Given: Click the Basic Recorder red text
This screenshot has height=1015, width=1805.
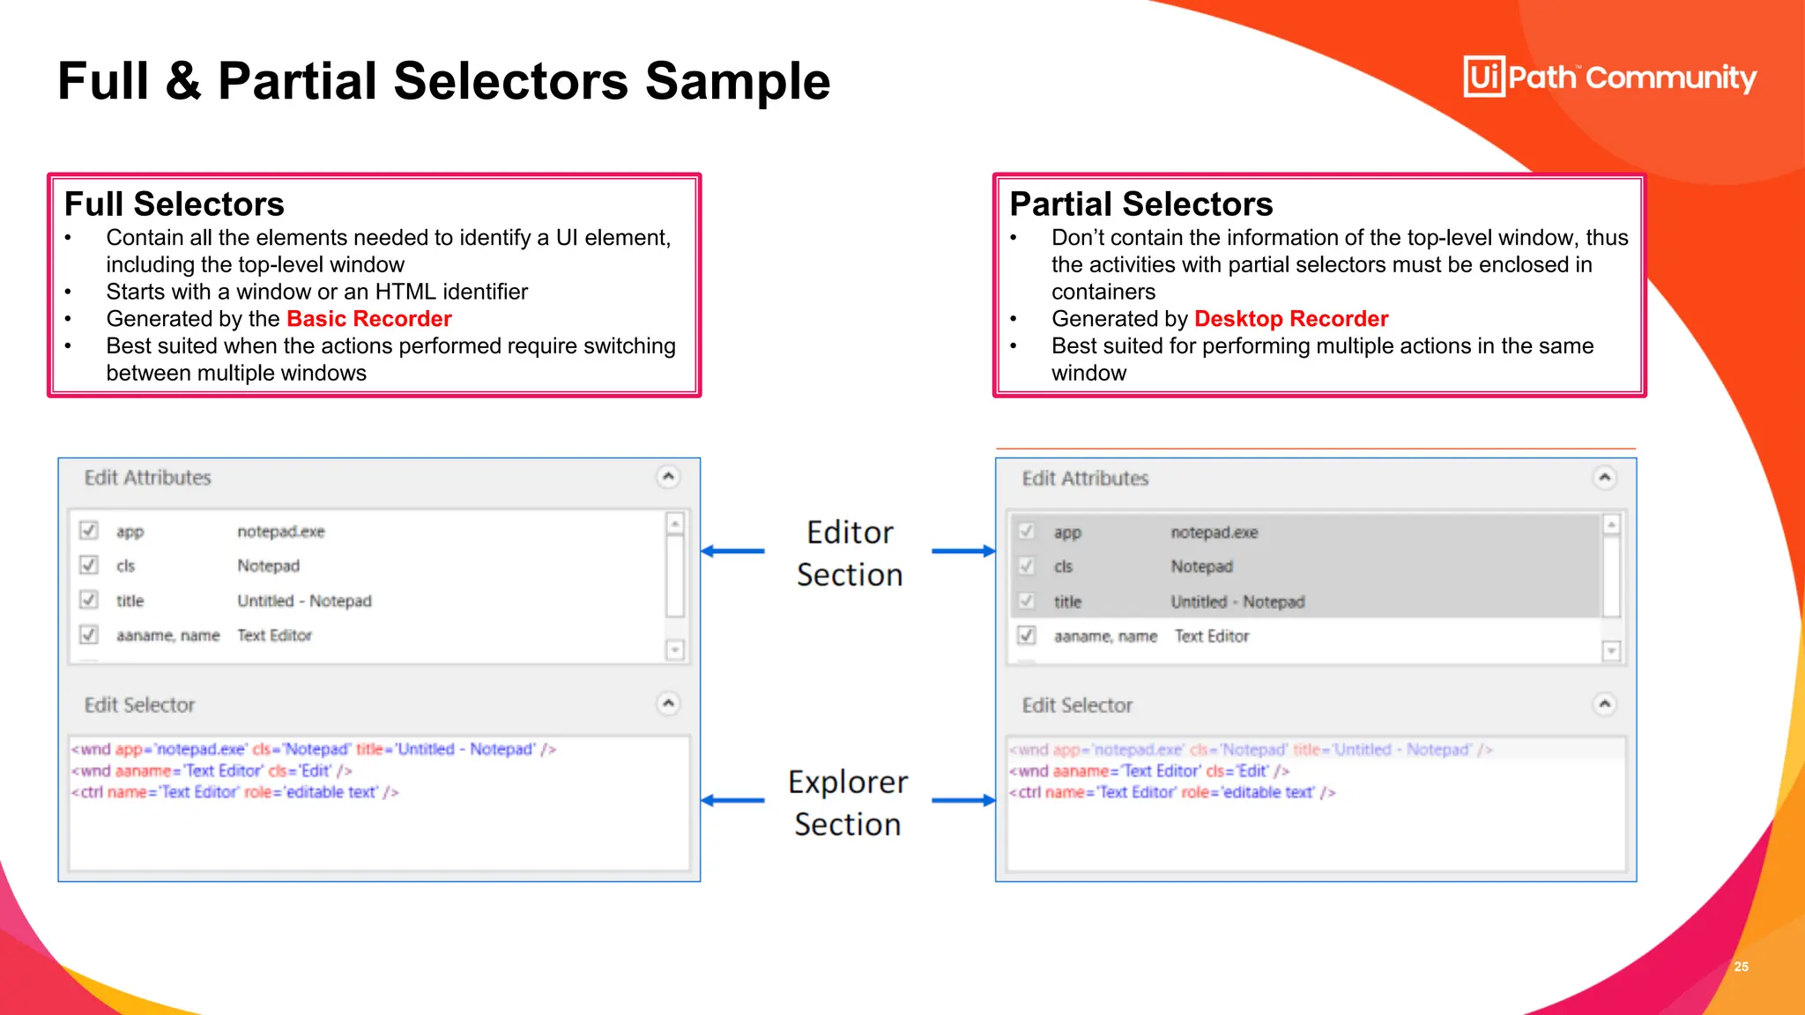Looking at the screenshot, I should (368, 319).
